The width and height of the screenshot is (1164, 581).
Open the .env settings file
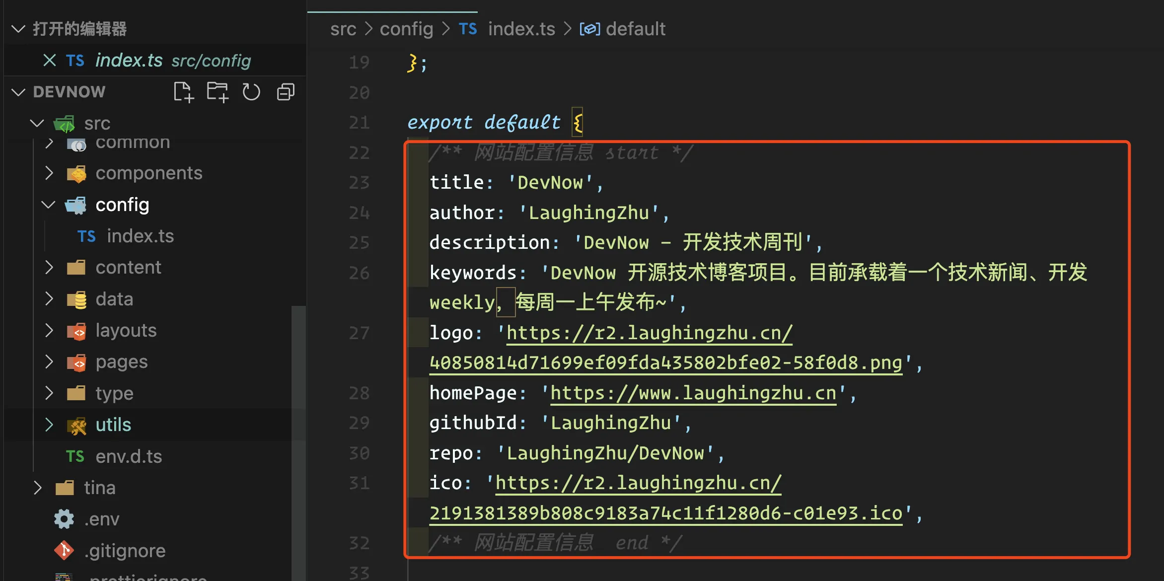click(x=101, y=519)
